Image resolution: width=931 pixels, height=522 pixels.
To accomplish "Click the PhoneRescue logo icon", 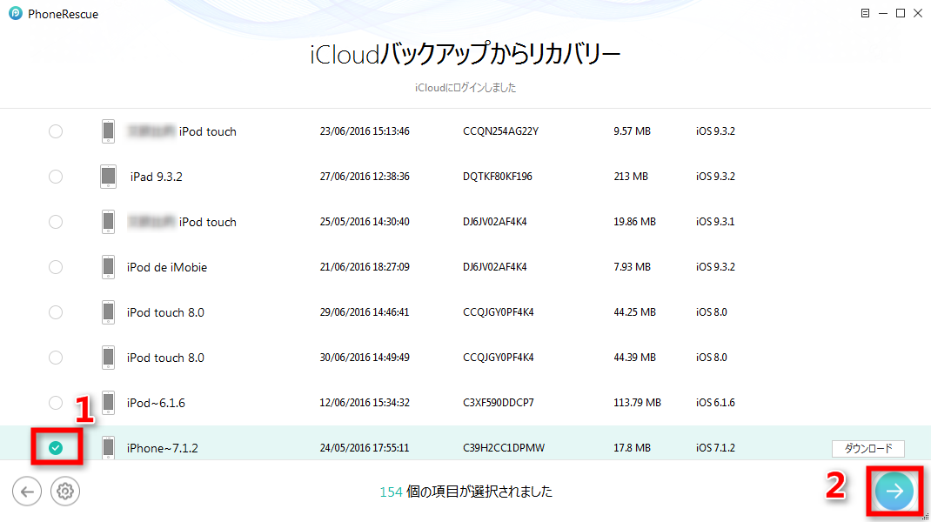I will pyautogui.click(x=16, y=13).
